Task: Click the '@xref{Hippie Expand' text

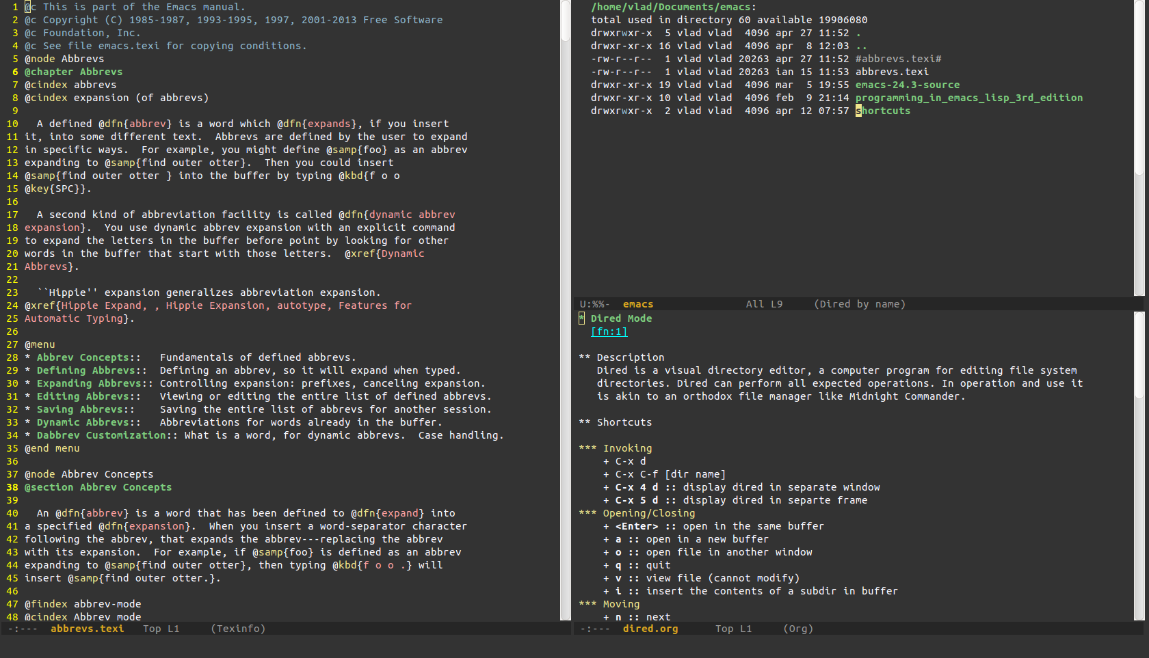Action: click(x=83, y=305)
